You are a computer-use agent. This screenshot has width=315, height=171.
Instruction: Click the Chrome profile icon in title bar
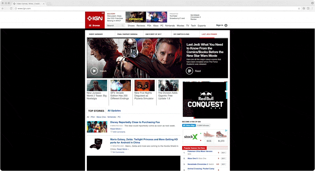(312, 3)
